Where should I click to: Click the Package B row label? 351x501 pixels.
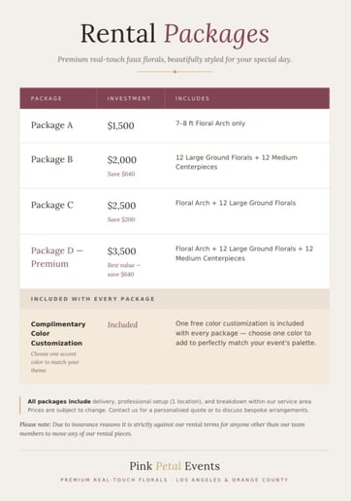click(x=51, y=159)
